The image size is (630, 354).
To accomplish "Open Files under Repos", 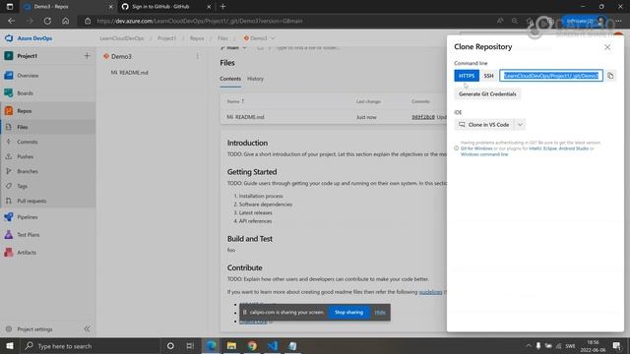I will click(47, 127).
